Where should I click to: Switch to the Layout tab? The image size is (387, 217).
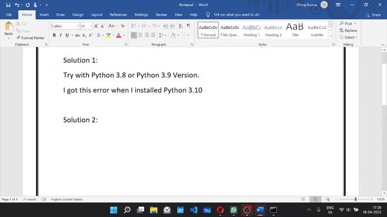(x=97, y=14)
